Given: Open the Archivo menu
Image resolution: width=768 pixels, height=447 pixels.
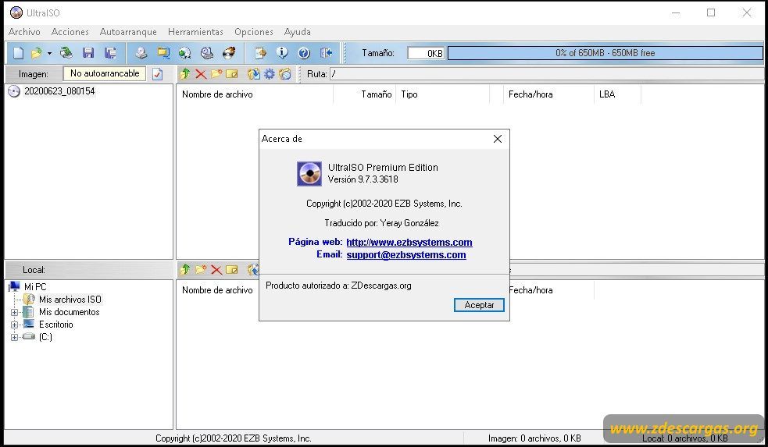Looking at the screenshot, I should [24, 32].
